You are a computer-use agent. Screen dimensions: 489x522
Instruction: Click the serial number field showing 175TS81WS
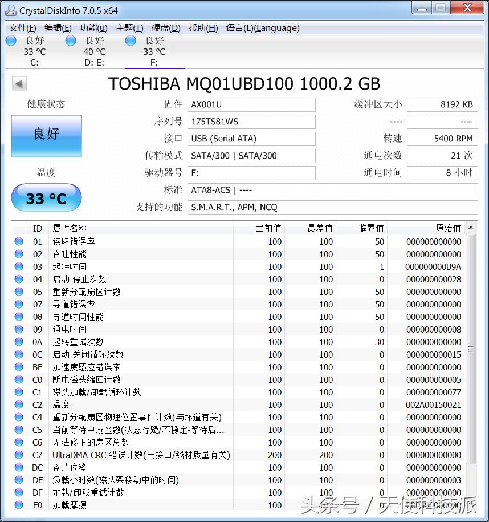[x=251, y=122]
